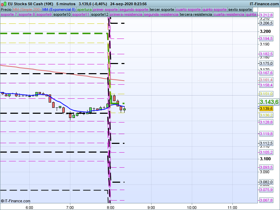Click the soporte10 legend label
280x210 pixels.
click(x=63, y=15)
